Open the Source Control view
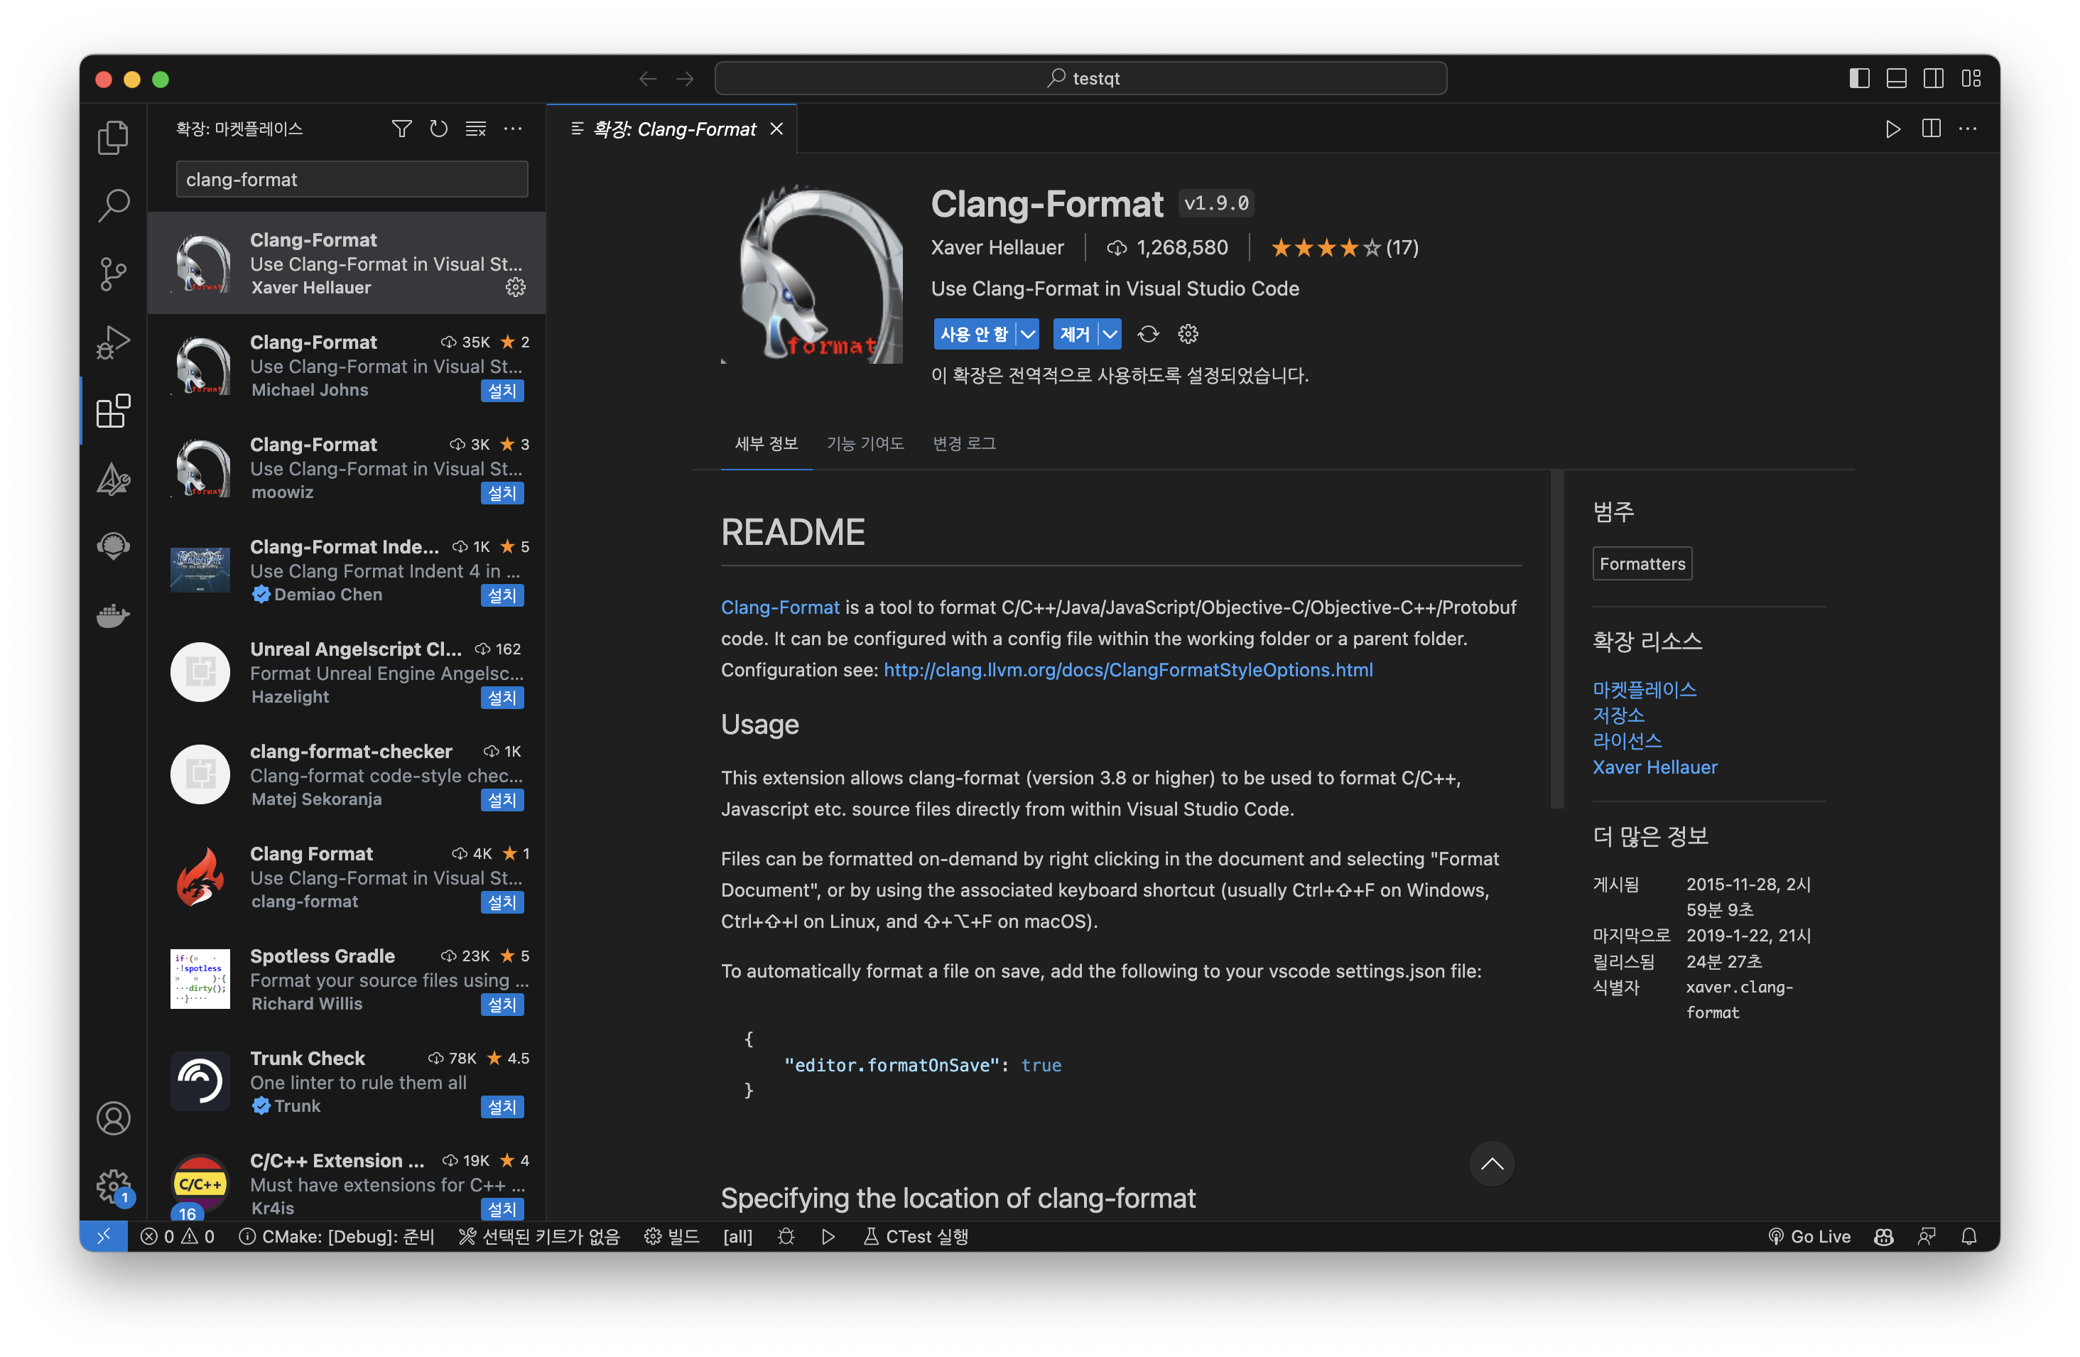The height and width of the screenshot is (1357, 2080). click(113, 273)
